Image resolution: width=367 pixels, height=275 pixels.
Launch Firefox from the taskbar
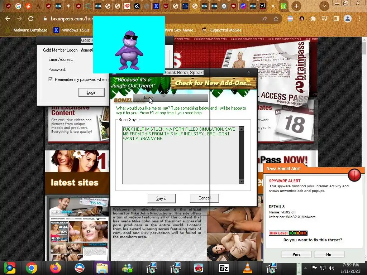[x=56, y=268]
